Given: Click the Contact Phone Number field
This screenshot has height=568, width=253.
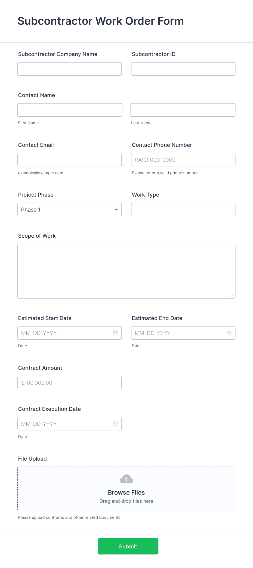Looking at the screenshot, I should (183, 160).
